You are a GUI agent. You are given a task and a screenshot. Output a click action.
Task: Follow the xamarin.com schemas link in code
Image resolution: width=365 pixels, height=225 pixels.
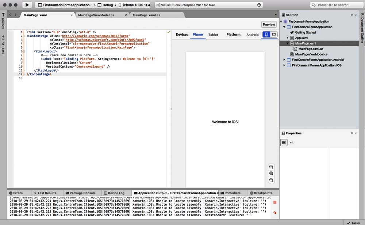[95, 36]
